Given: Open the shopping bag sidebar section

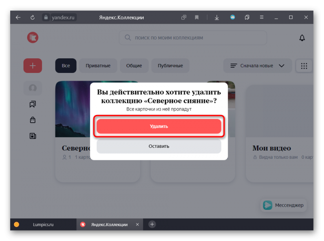Looking at the screenshot, I should (33, 120).
